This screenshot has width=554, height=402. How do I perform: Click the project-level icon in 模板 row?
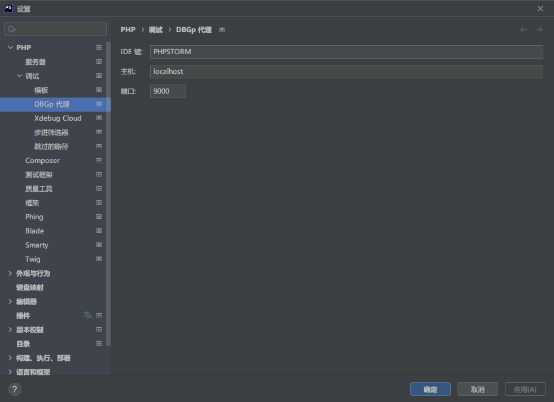tap(99, 90)
